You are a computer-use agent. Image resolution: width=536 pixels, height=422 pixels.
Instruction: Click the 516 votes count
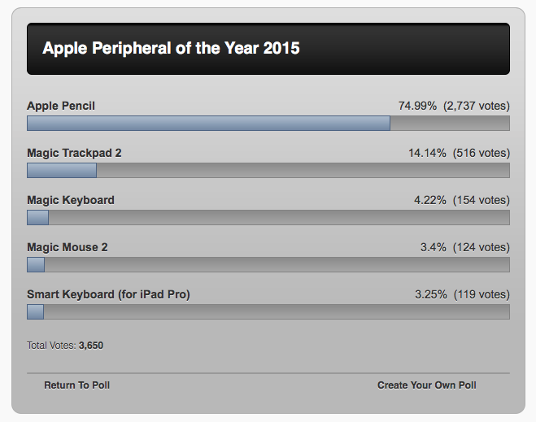click(482, 153)
